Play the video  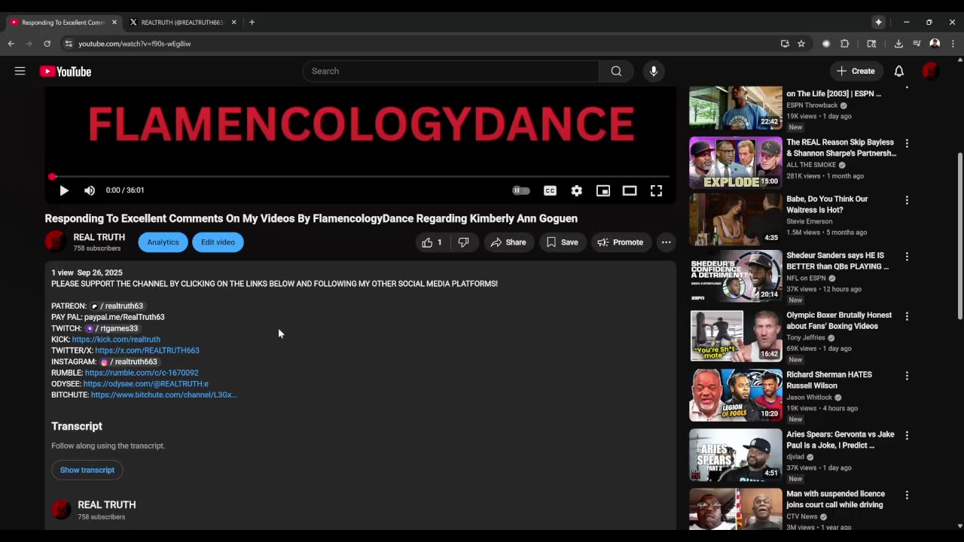pyautogui.click(x=64, y=190)
